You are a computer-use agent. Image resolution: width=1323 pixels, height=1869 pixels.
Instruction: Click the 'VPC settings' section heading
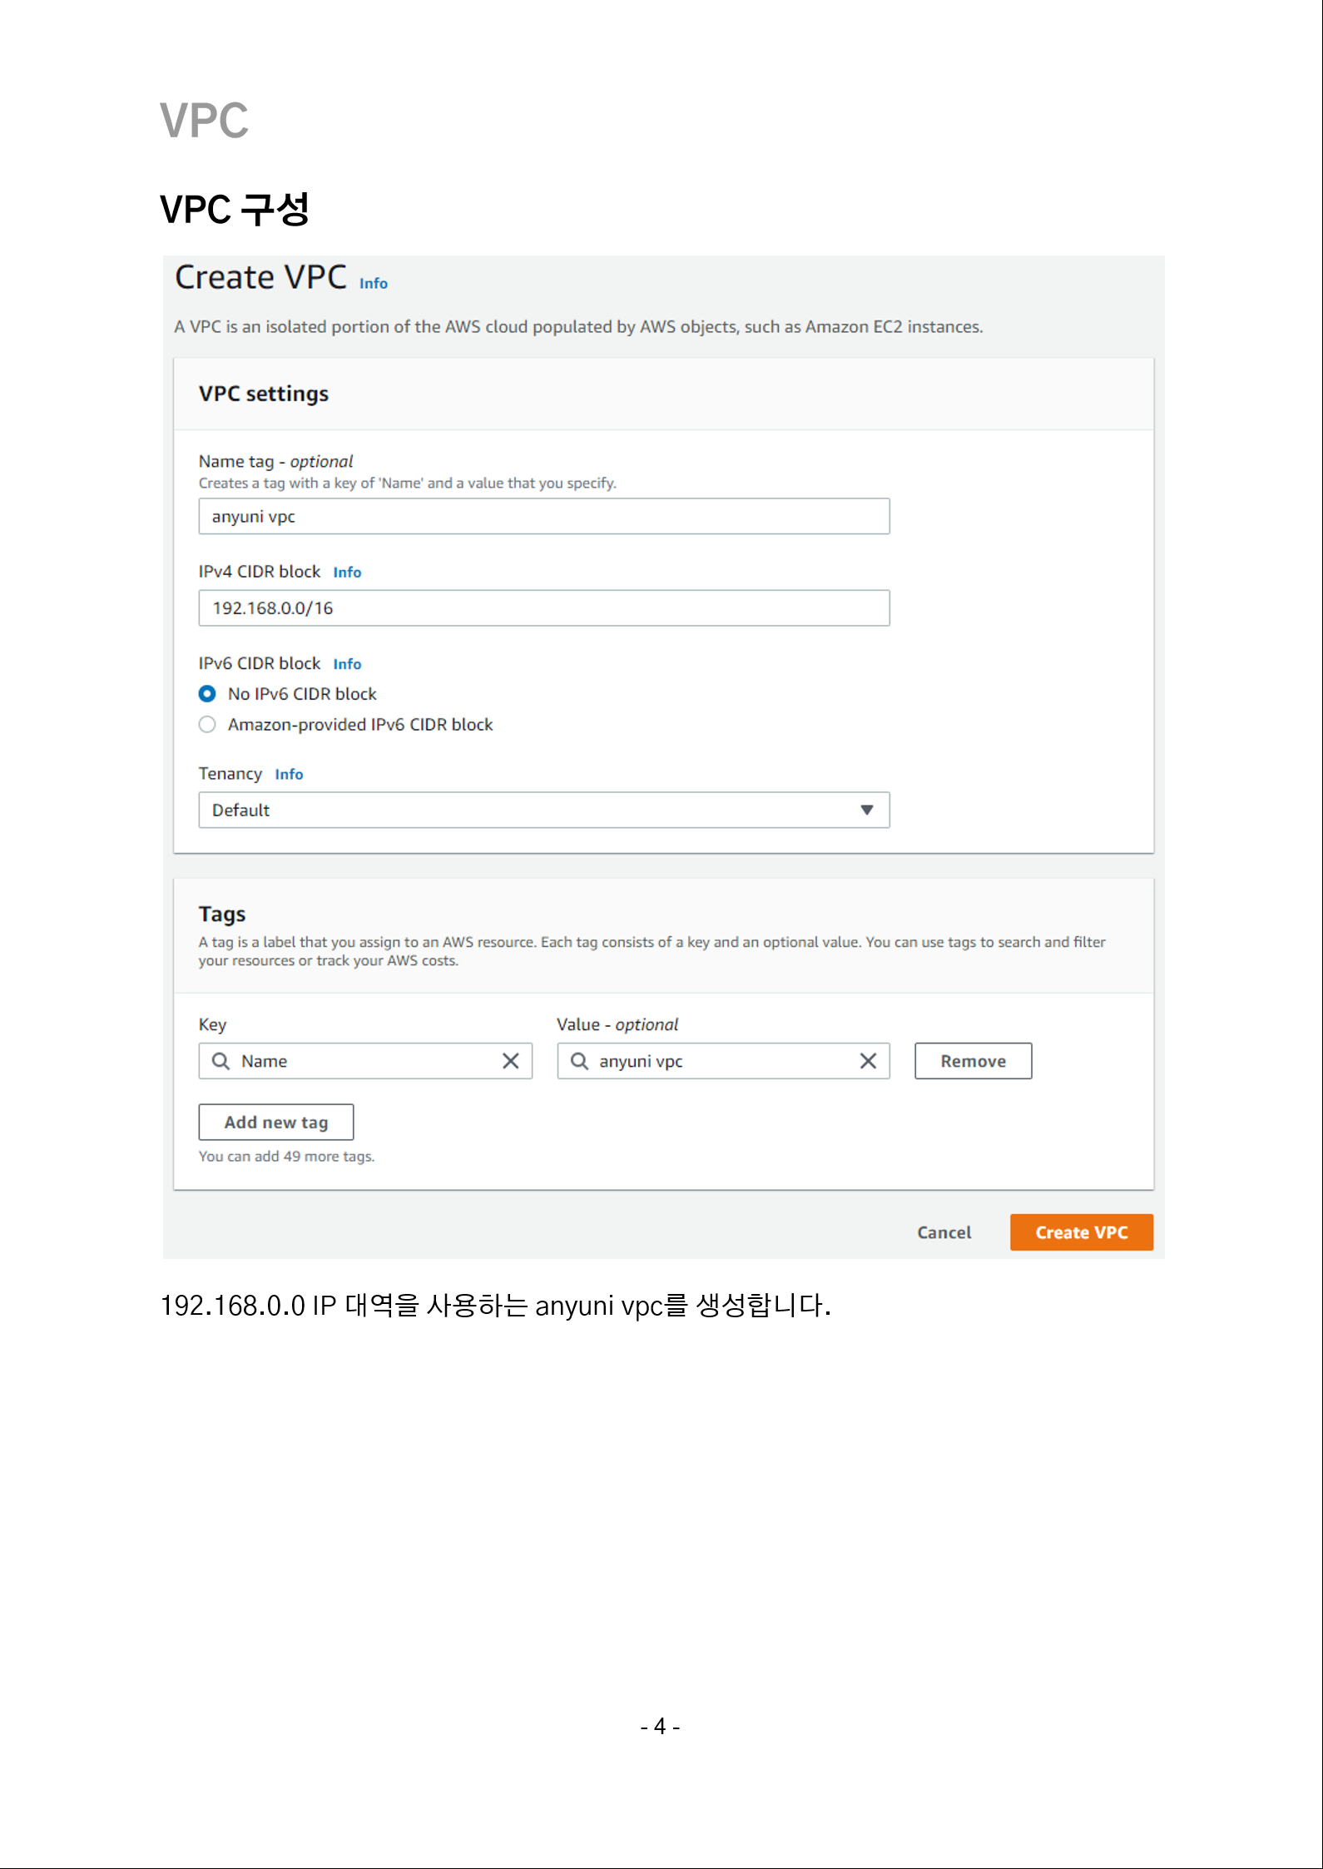[x=264, y=394]
